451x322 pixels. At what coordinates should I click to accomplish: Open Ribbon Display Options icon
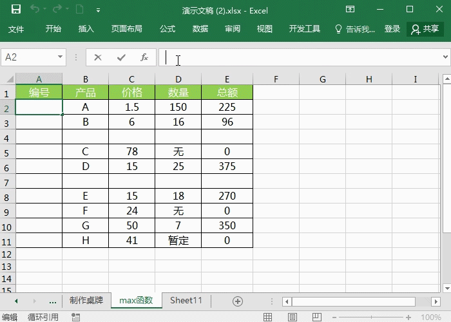(350, 10)
